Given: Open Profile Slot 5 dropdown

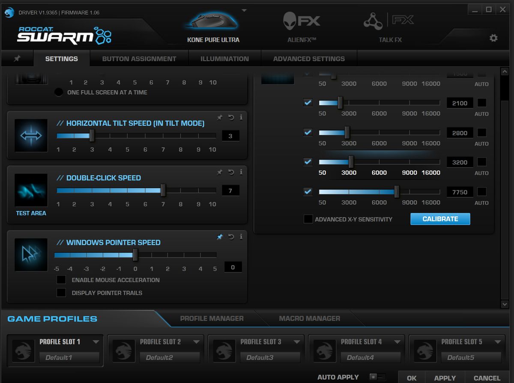Looking at the screenshot, I should tap(498, 342).
